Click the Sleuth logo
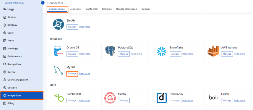 coord(59,24)
